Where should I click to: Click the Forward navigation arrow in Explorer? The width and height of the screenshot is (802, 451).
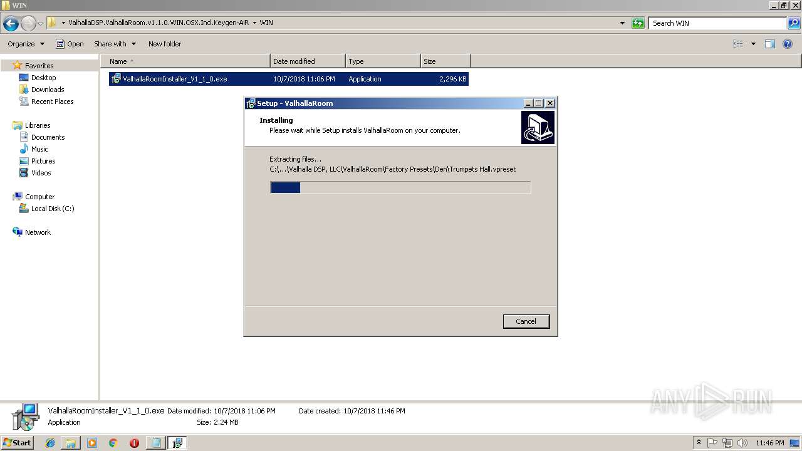point(28,24)
